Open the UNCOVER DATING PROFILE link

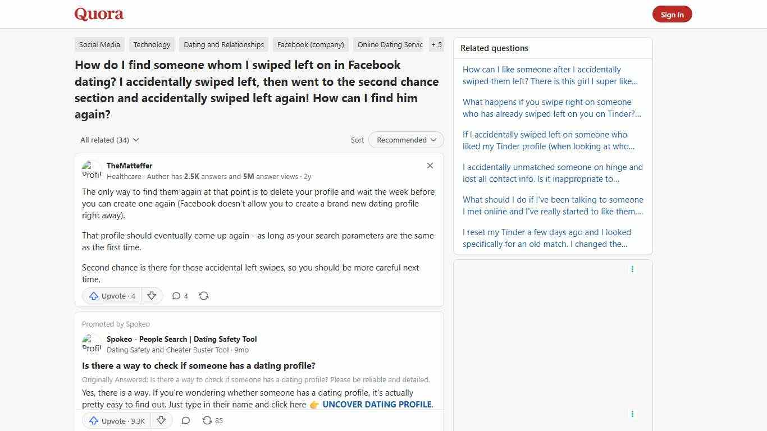pyautogui.click(x=377, y=404)
